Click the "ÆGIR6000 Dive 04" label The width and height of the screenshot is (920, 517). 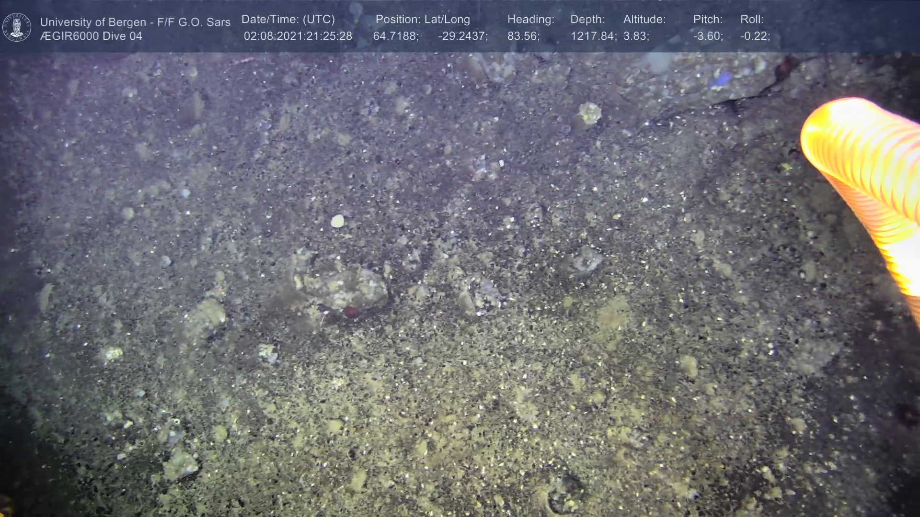[91, 36]
